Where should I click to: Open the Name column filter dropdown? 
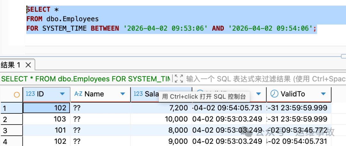click(x=122, y=94)
